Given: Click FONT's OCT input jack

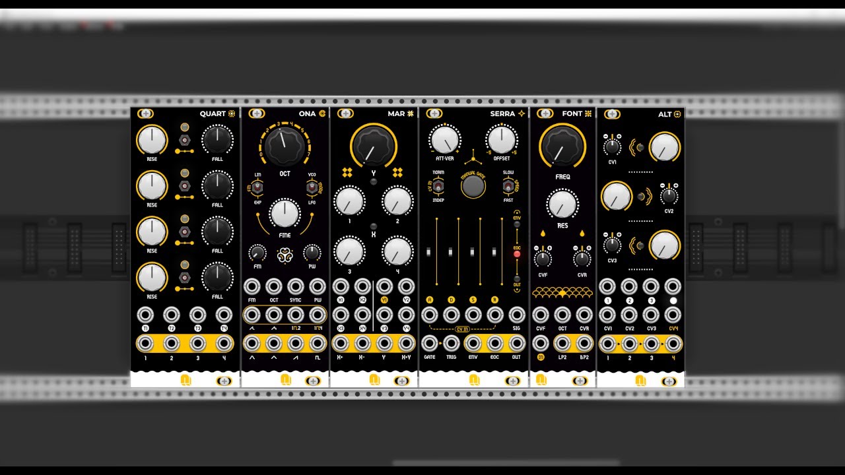Looking at the screenshot, I should [562, 315].
